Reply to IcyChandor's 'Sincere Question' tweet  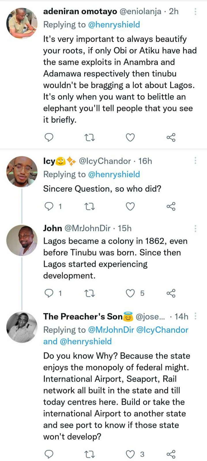49,206
